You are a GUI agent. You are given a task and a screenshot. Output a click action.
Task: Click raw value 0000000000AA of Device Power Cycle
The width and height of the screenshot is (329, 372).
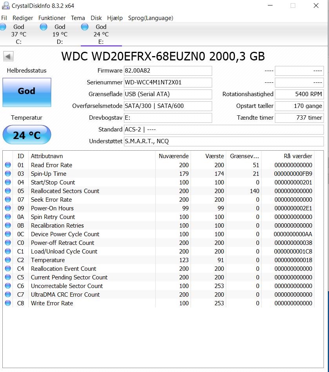293,234
